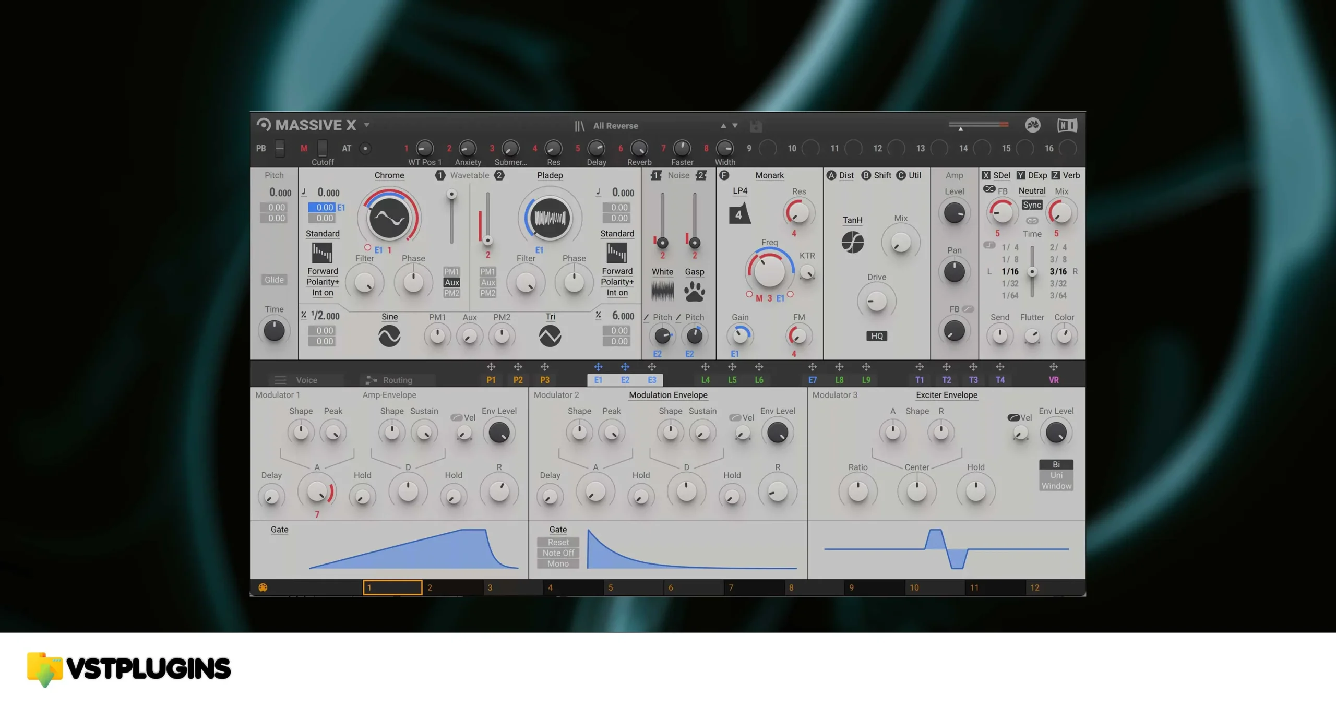This screenshot has height=708, width=1336.
Task: Open the Monark filter type menu
Action: tap(769, 175)
